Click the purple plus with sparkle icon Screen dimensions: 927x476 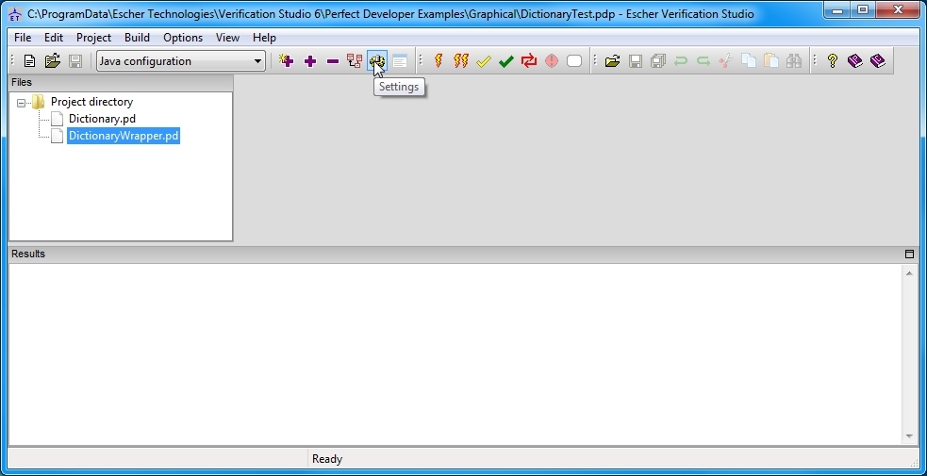[x=287, y=61]
